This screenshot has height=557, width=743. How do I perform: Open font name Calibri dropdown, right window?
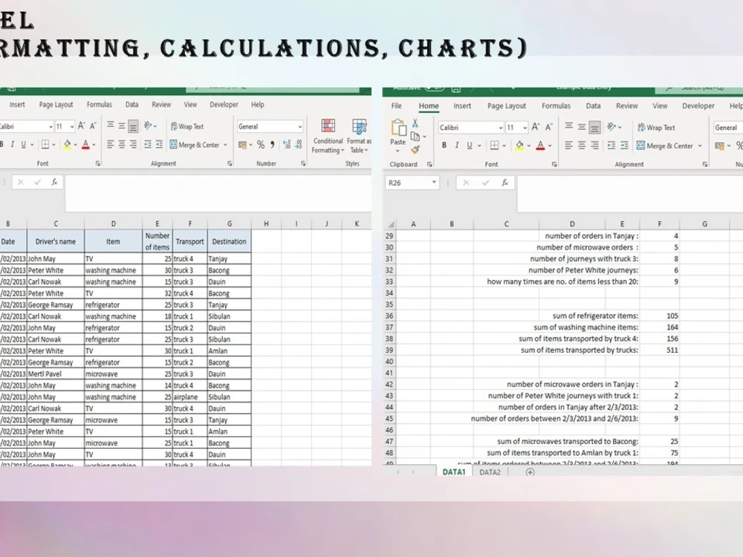(x=500, y=128)
